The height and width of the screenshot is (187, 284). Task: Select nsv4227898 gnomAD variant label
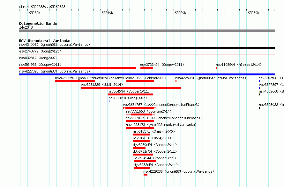(x=55, y=71)
